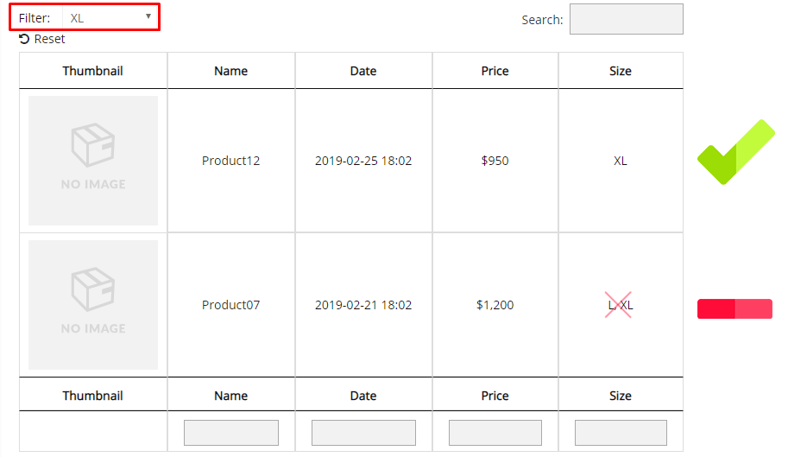The width and height of the screenshot is (788, 457).
Task: Click into the Search field
Action: coord(627,19)
